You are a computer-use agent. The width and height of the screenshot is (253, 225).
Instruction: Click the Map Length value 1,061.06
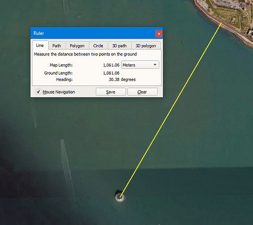click(x=111, y=65)
